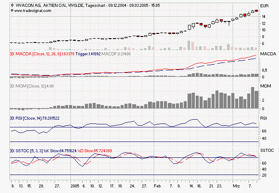Click the red %D Slow value label
Screen dimensions: 279x193
[x=99, y=151]
